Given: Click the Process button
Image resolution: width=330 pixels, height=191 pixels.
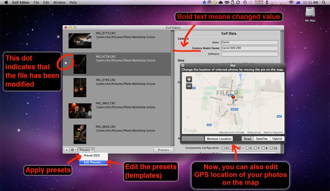Looking at the screenshot, I should (163, 150).
